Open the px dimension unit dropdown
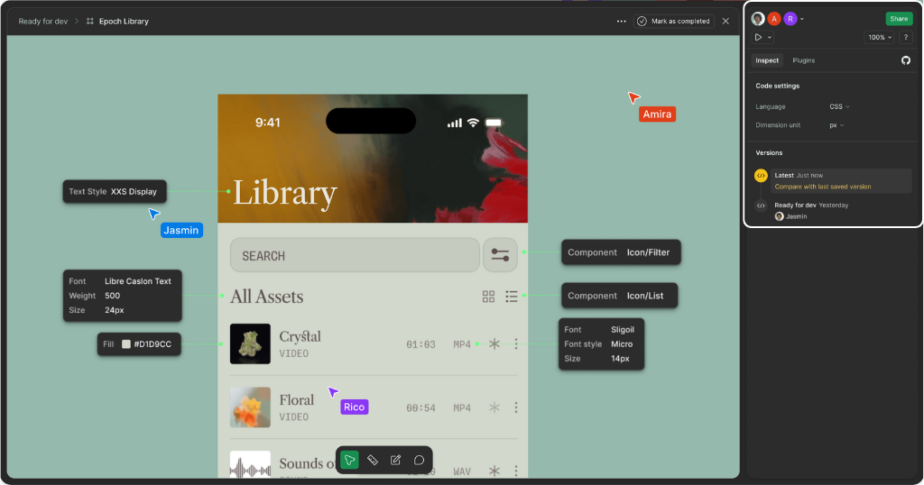Image resolution: width=924 pixels, height=485 pixels. coord(836,124)
